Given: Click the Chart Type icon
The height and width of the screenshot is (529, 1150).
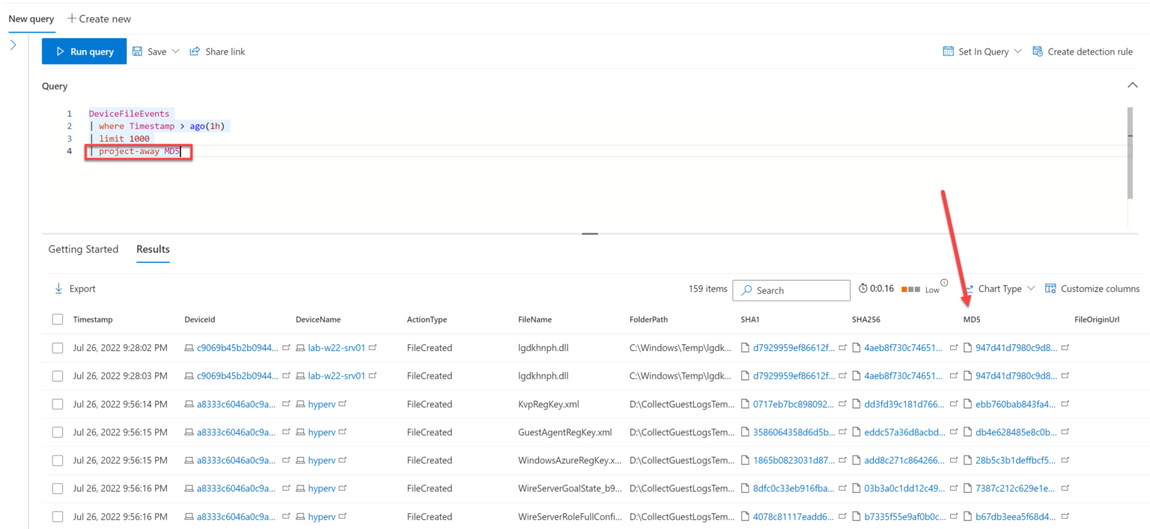Looking at the screenshot, I should coord(970,289).
